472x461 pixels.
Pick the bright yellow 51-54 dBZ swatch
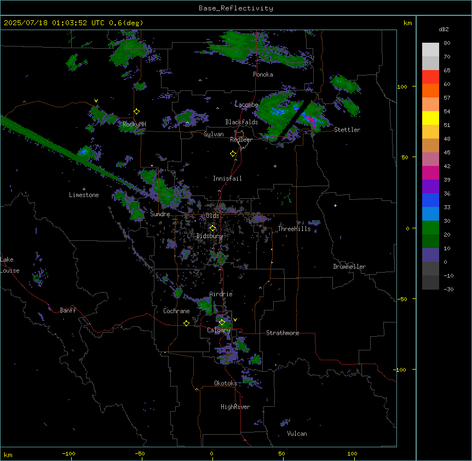tap(430, 118)
